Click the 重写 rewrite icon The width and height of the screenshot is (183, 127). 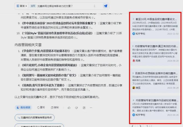[41, 108]
